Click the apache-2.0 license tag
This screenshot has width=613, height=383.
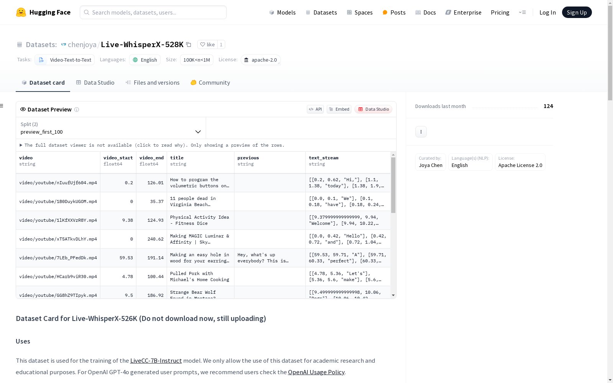coord(261,60)
